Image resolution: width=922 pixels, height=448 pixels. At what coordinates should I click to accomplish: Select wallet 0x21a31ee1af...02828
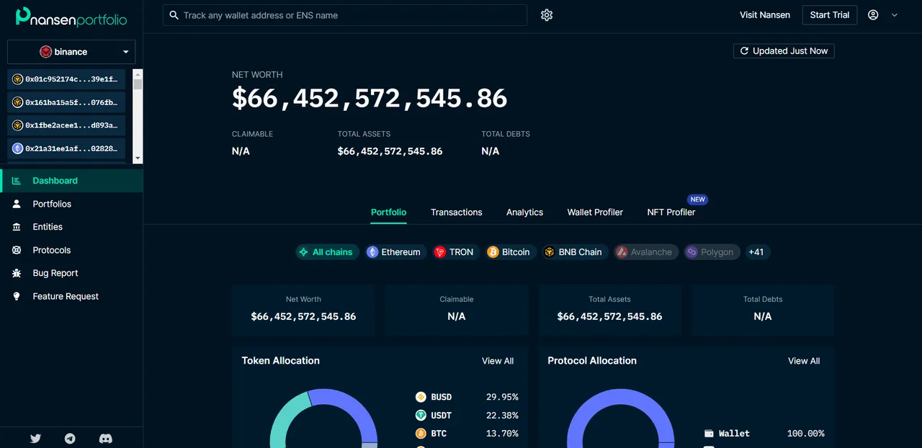[x=66, y=148]
